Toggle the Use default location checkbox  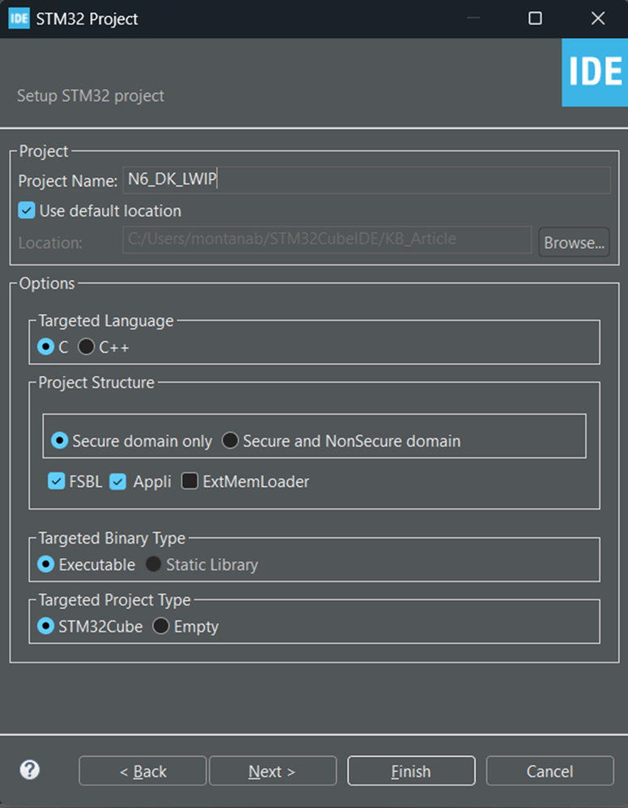(27, 211)
